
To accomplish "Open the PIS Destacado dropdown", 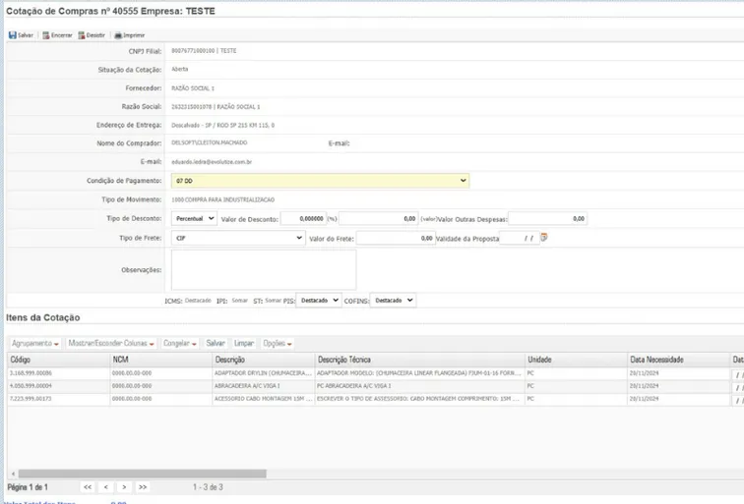I will tap(319, 301).
